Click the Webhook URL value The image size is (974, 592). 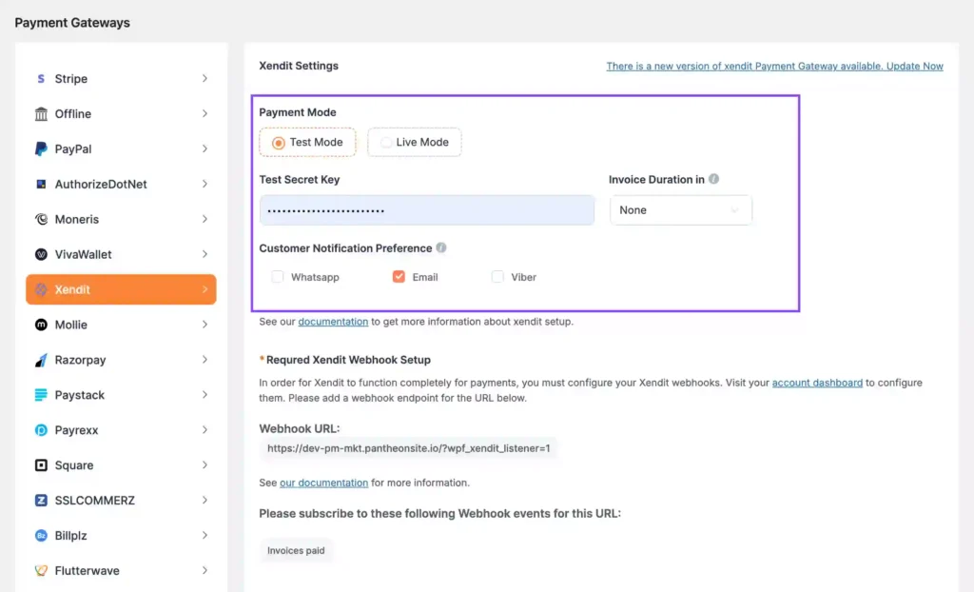click(x=409, y=448)
